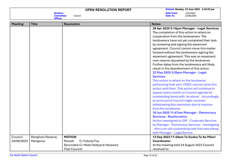The height and width of the screenshot is (163, 230).
Task: Click printed timestamp 'Monday, 23 June 2025'
Action: tap(187, 9)
